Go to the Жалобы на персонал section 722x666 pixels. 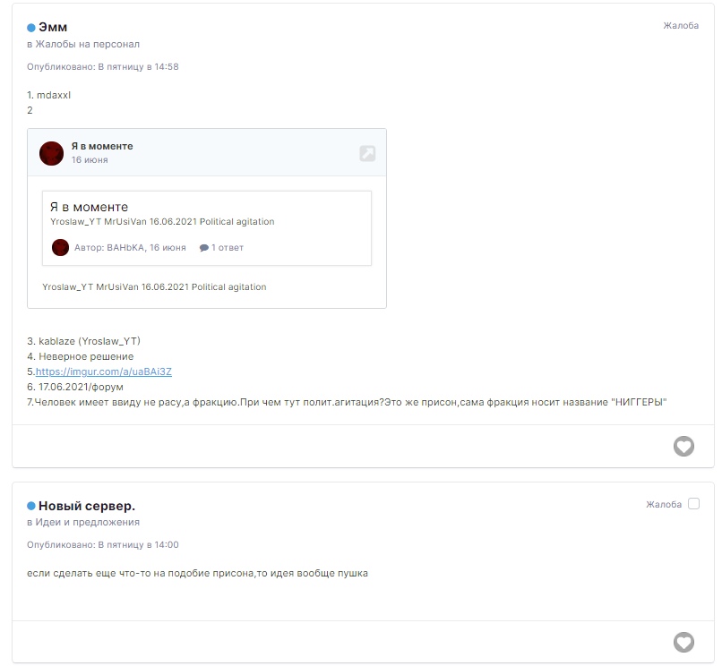(87, 44)
